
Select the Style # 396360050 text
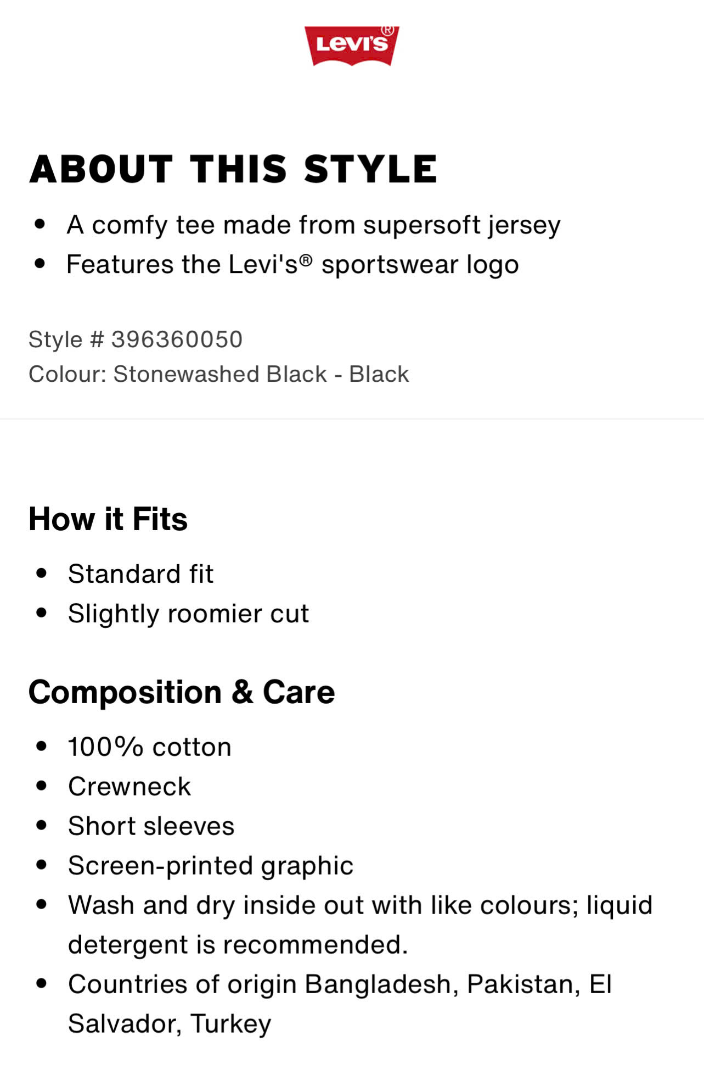[x=136, y=339]
